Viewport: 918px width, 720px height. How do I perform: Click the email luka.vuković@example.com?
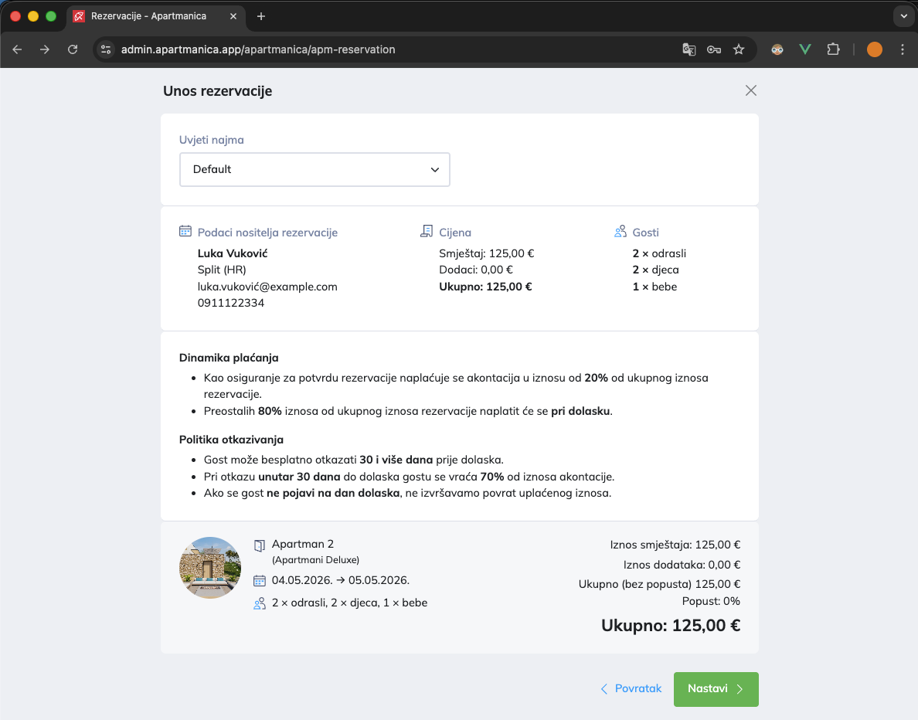[267, 287]
